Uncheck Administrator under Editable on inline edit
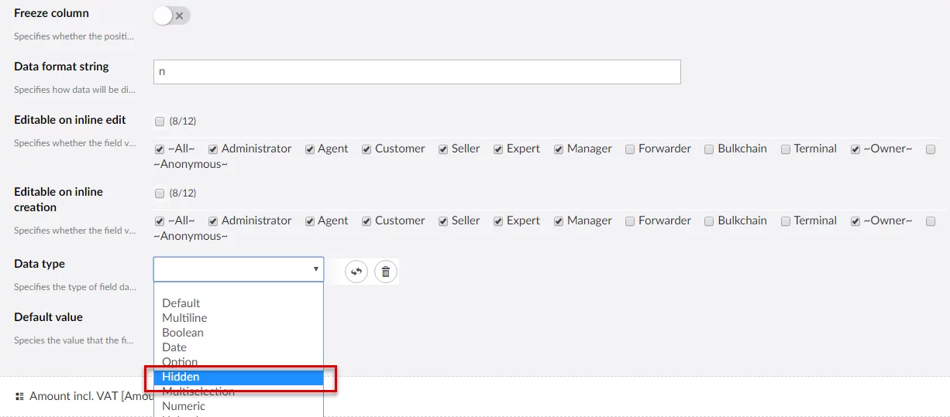950x417 pixels. pyautogui.click(x=213, y=149)
